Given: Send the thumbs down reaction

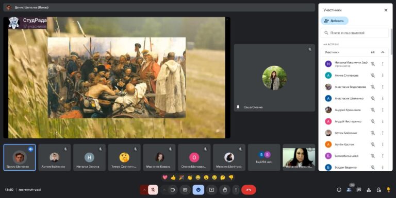Looking at the screenshot, I should (x=231, y=177).
